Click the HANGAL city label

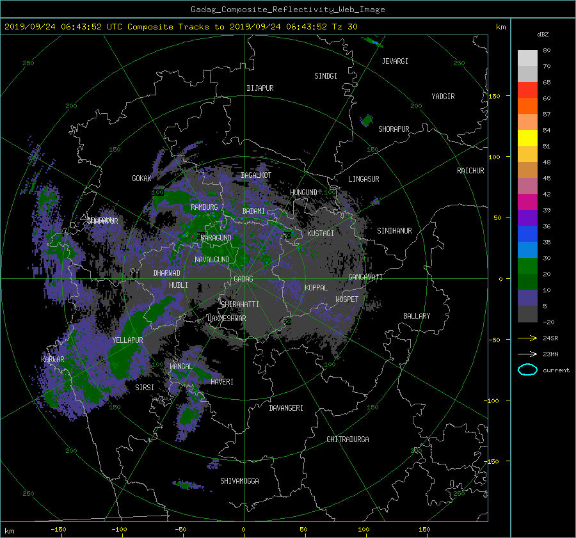[x=181, y=367]
